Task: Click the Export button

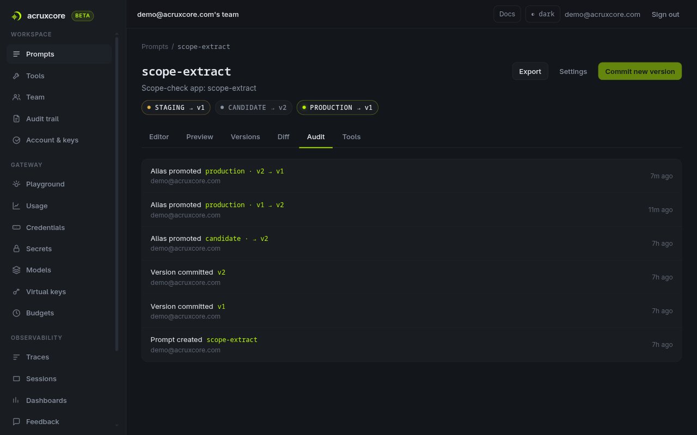Action: point(530,71)
